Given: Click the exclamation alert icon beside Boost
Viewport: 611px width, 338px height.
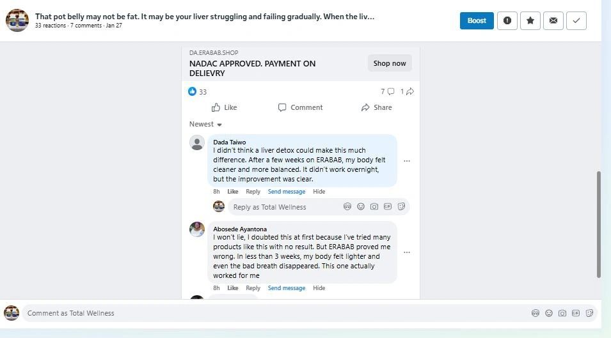Looking at the screenshot, I should tap(507, 20).
